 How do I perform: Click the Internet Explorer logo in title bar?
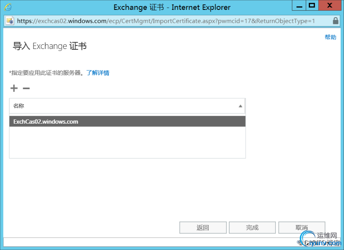8,7
